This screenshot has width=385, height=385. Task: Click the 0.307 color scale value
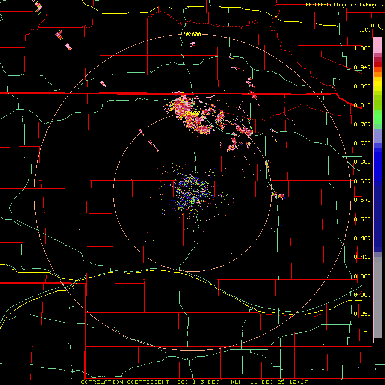pyautogui.click(x=362, y=295)
